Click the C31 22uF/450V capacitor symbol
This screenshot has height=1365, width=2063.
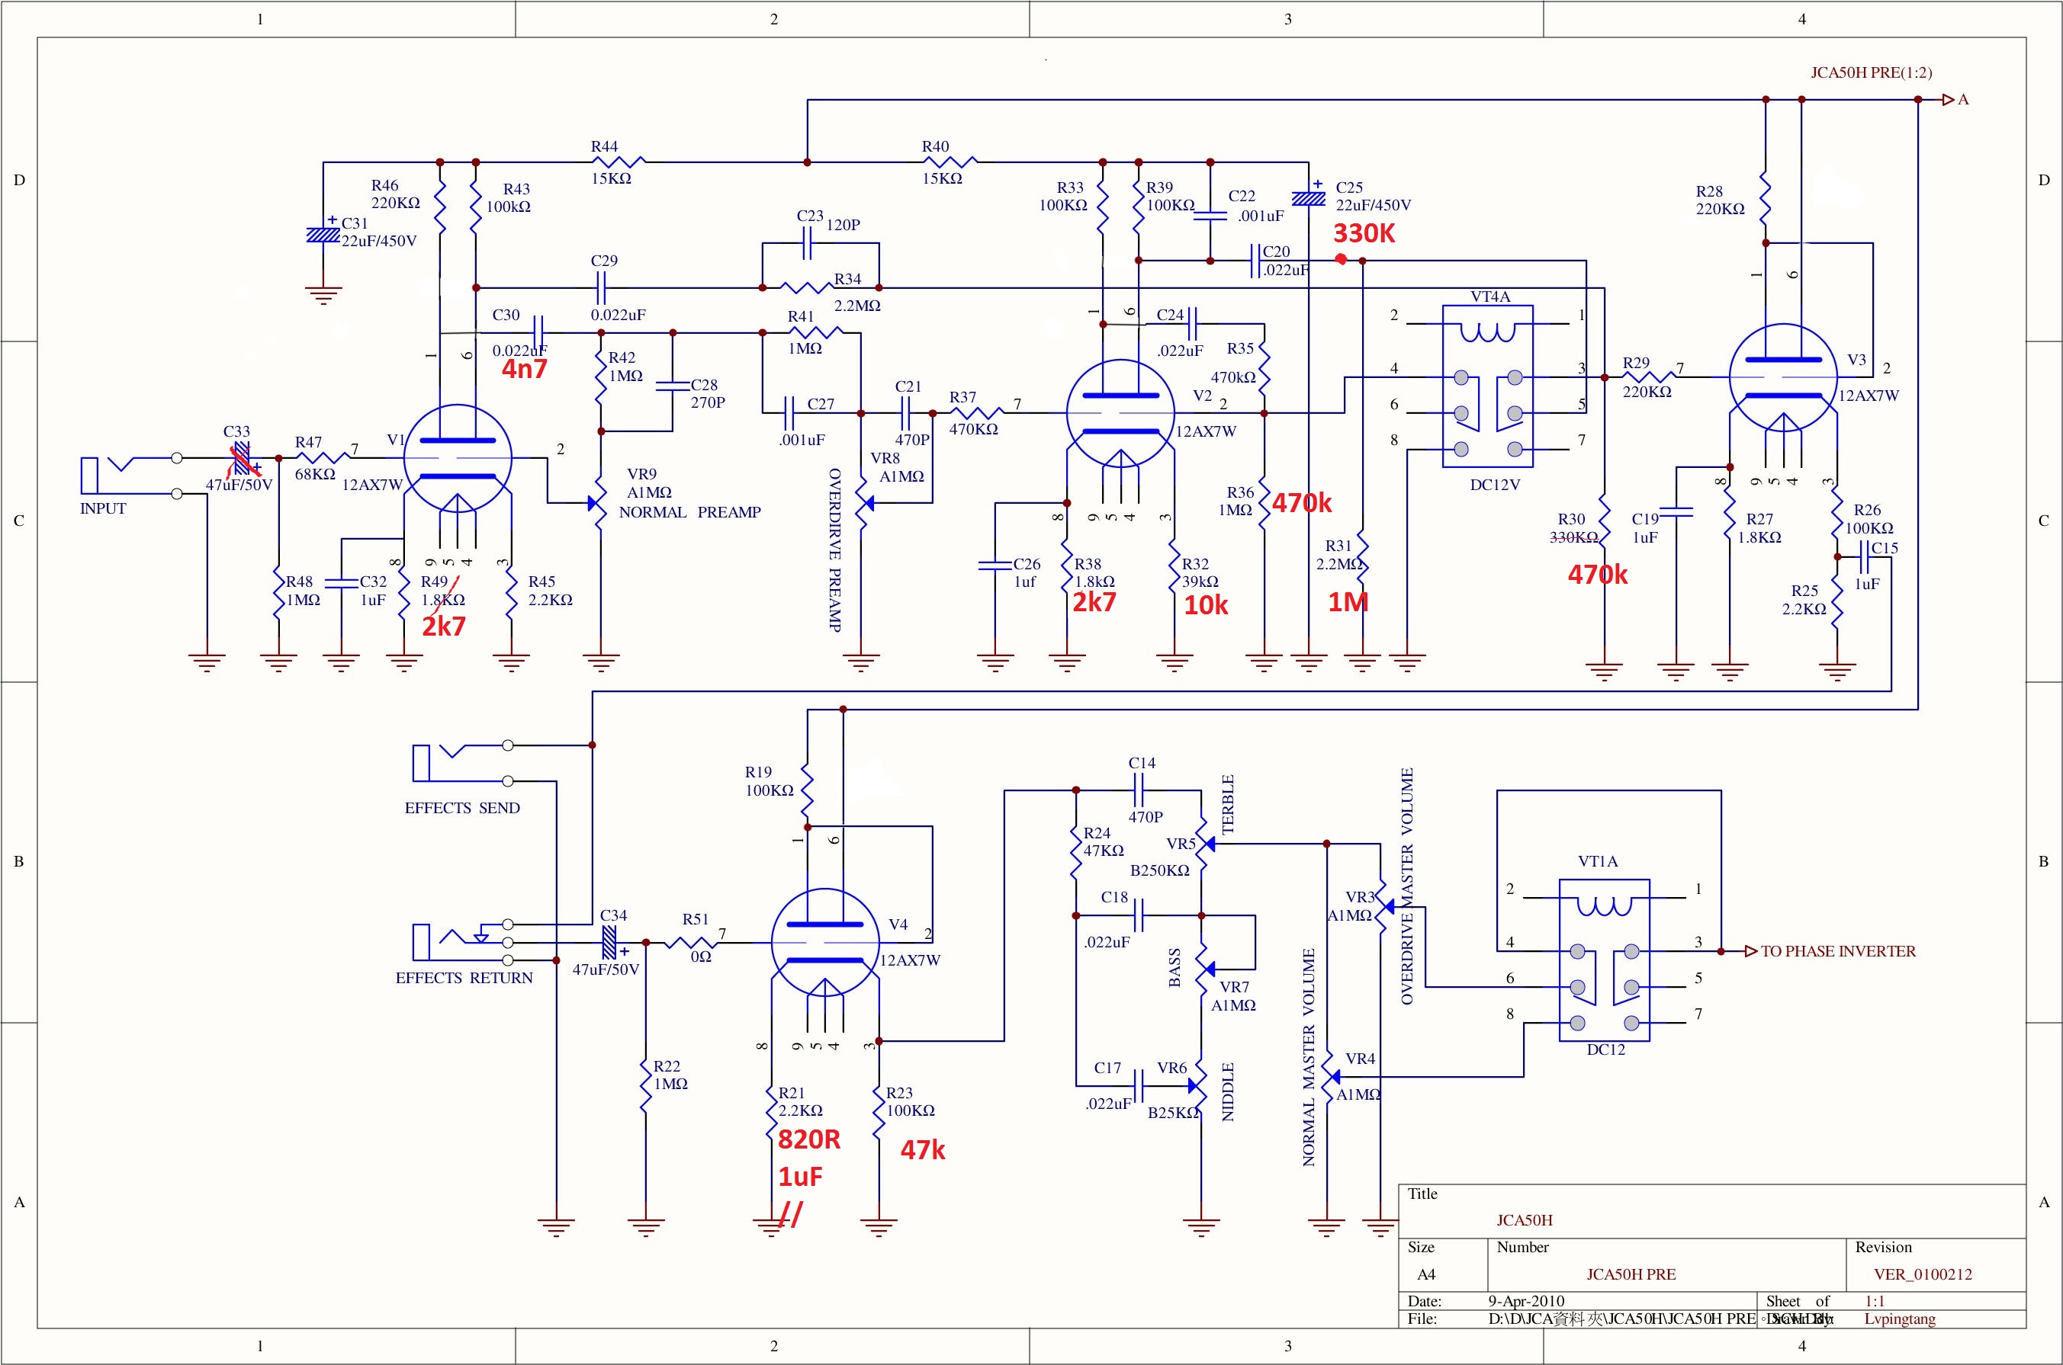click(x=323, y=233)
